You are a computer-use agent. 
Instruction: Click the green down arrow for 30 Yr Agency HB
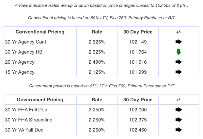tap(179, 52)
